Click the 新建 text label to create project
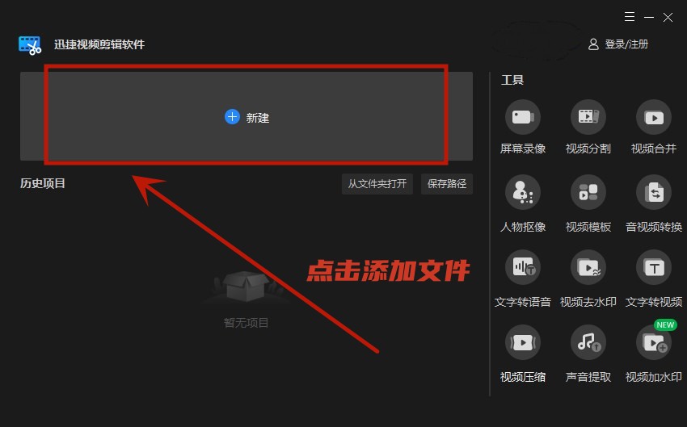687x427 pixels. coord(258,118)
